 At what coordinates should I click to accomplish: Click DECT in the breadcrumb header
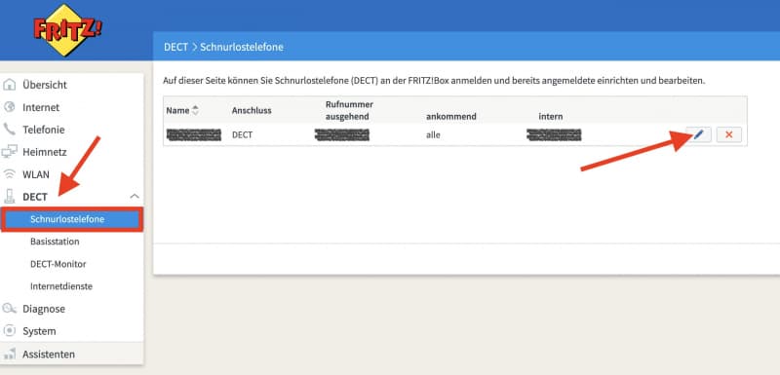pos(176,47)
